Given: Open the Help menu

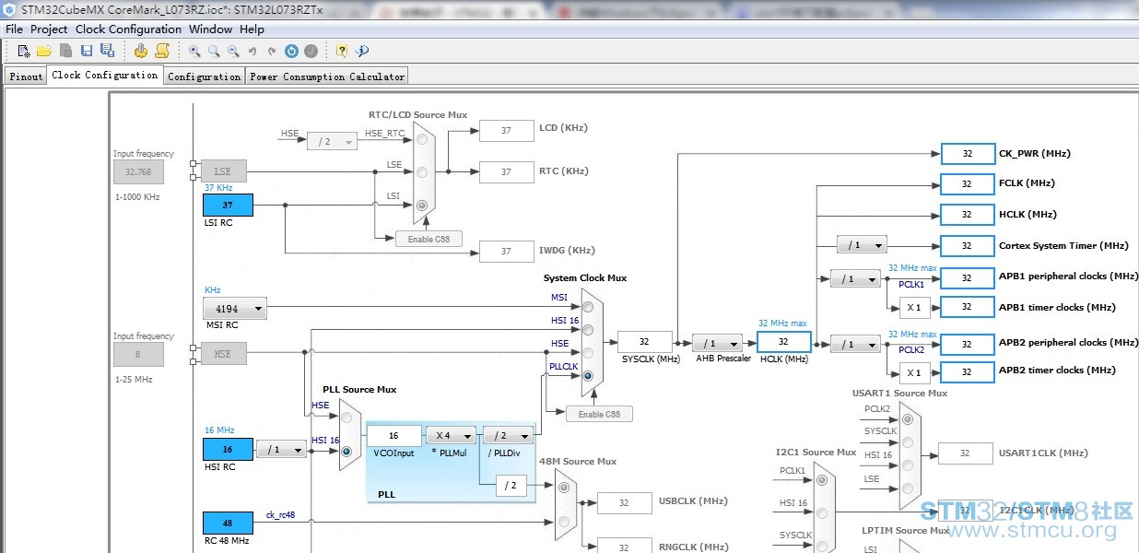Looking at the screenshot, I should pyautogui.click(x=252, y=29).
